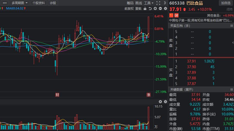Open the 个股资料 tab
The height and width of the screenshot is (131, 234).
tap(39, 3)
